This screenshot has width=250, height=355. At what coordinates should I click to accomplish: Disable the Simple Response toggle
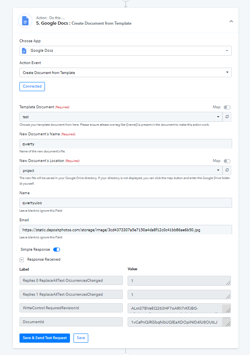pyautogui.click(x=56, y=250)
